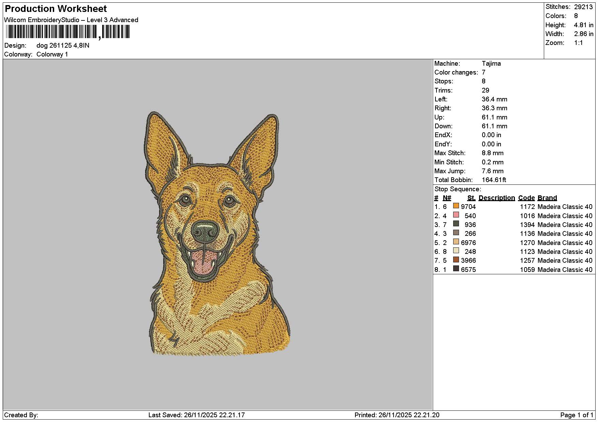Viewport: 598px width, 422px height.
Task: Click stitch count 9704 in stop 1
Action: (x=468, y=207)
